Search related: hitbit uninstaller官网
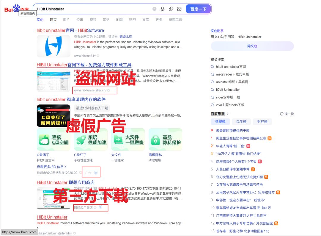 point(231,67)
